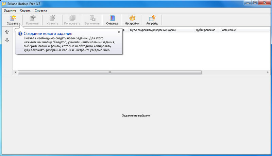This screenshot has width=272, height=156.
Task: Open the Справка menu
Action: point(40,11)
